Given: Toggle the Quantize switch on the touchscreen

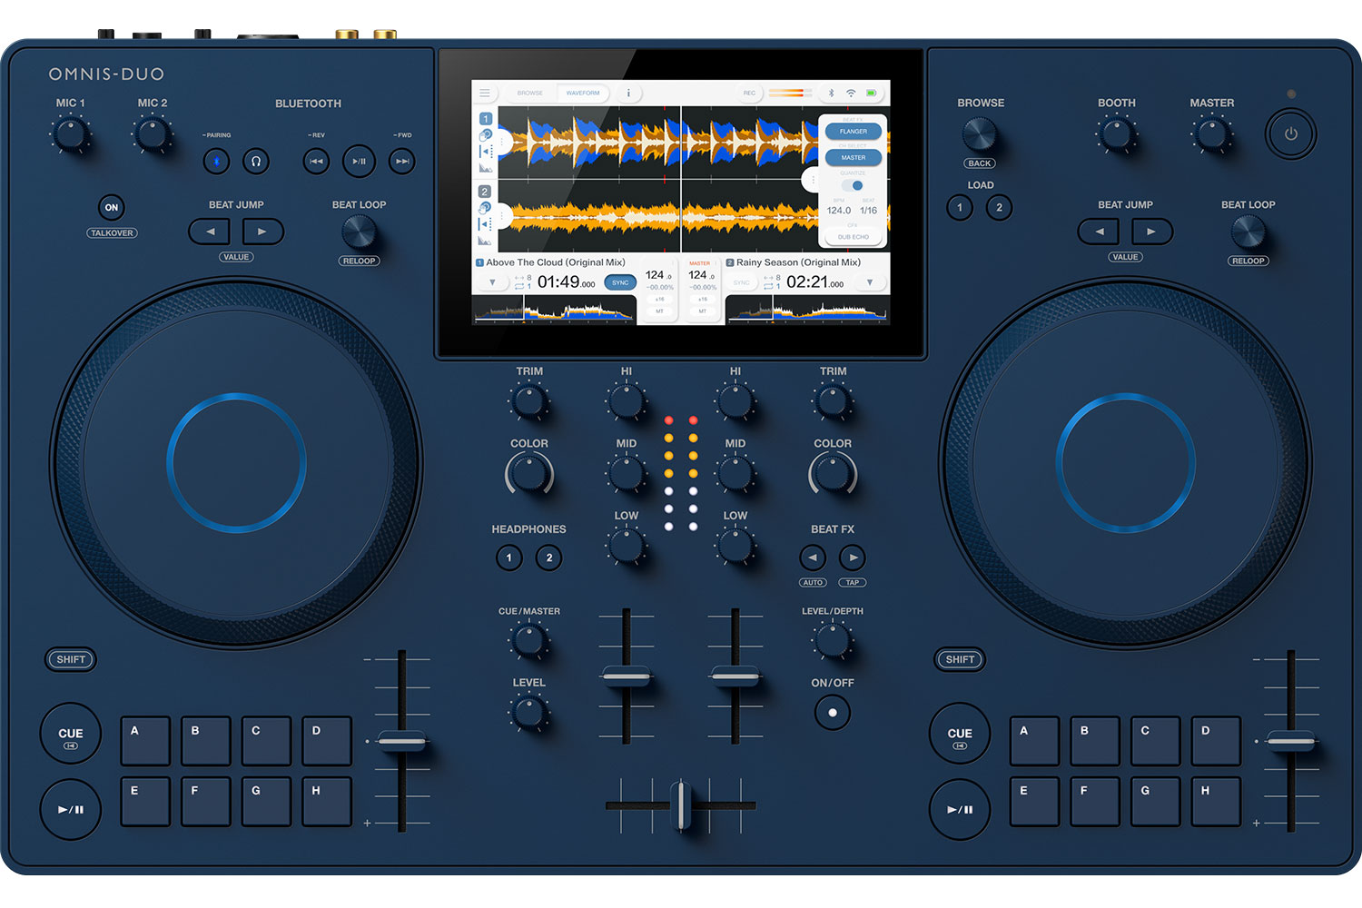Looking at the screenshot, I should [x=853, y=185].
